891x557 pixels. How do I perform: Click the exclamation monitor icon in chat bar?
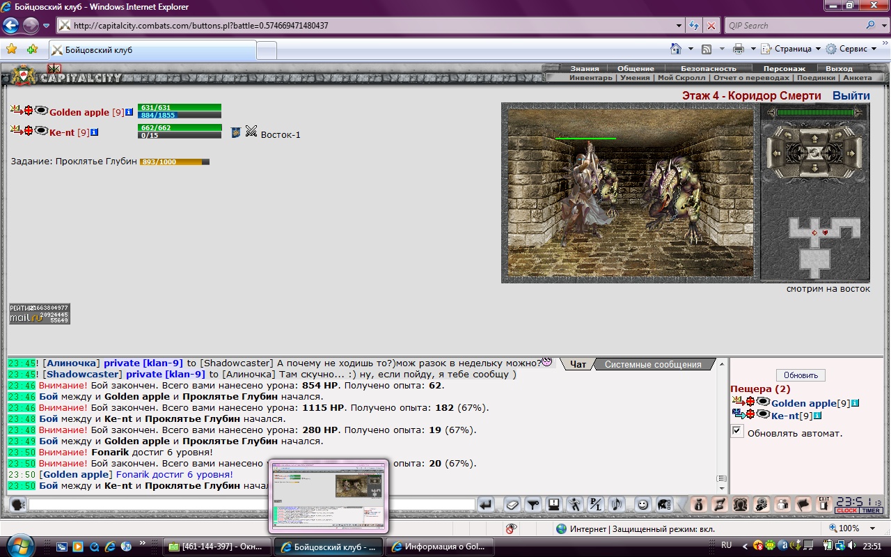(x=554, y=505)
